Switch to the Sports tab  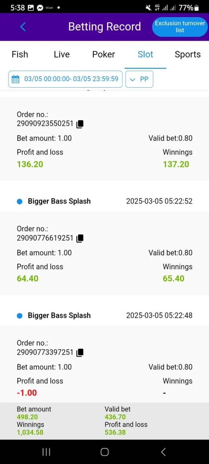click(188, 54)
